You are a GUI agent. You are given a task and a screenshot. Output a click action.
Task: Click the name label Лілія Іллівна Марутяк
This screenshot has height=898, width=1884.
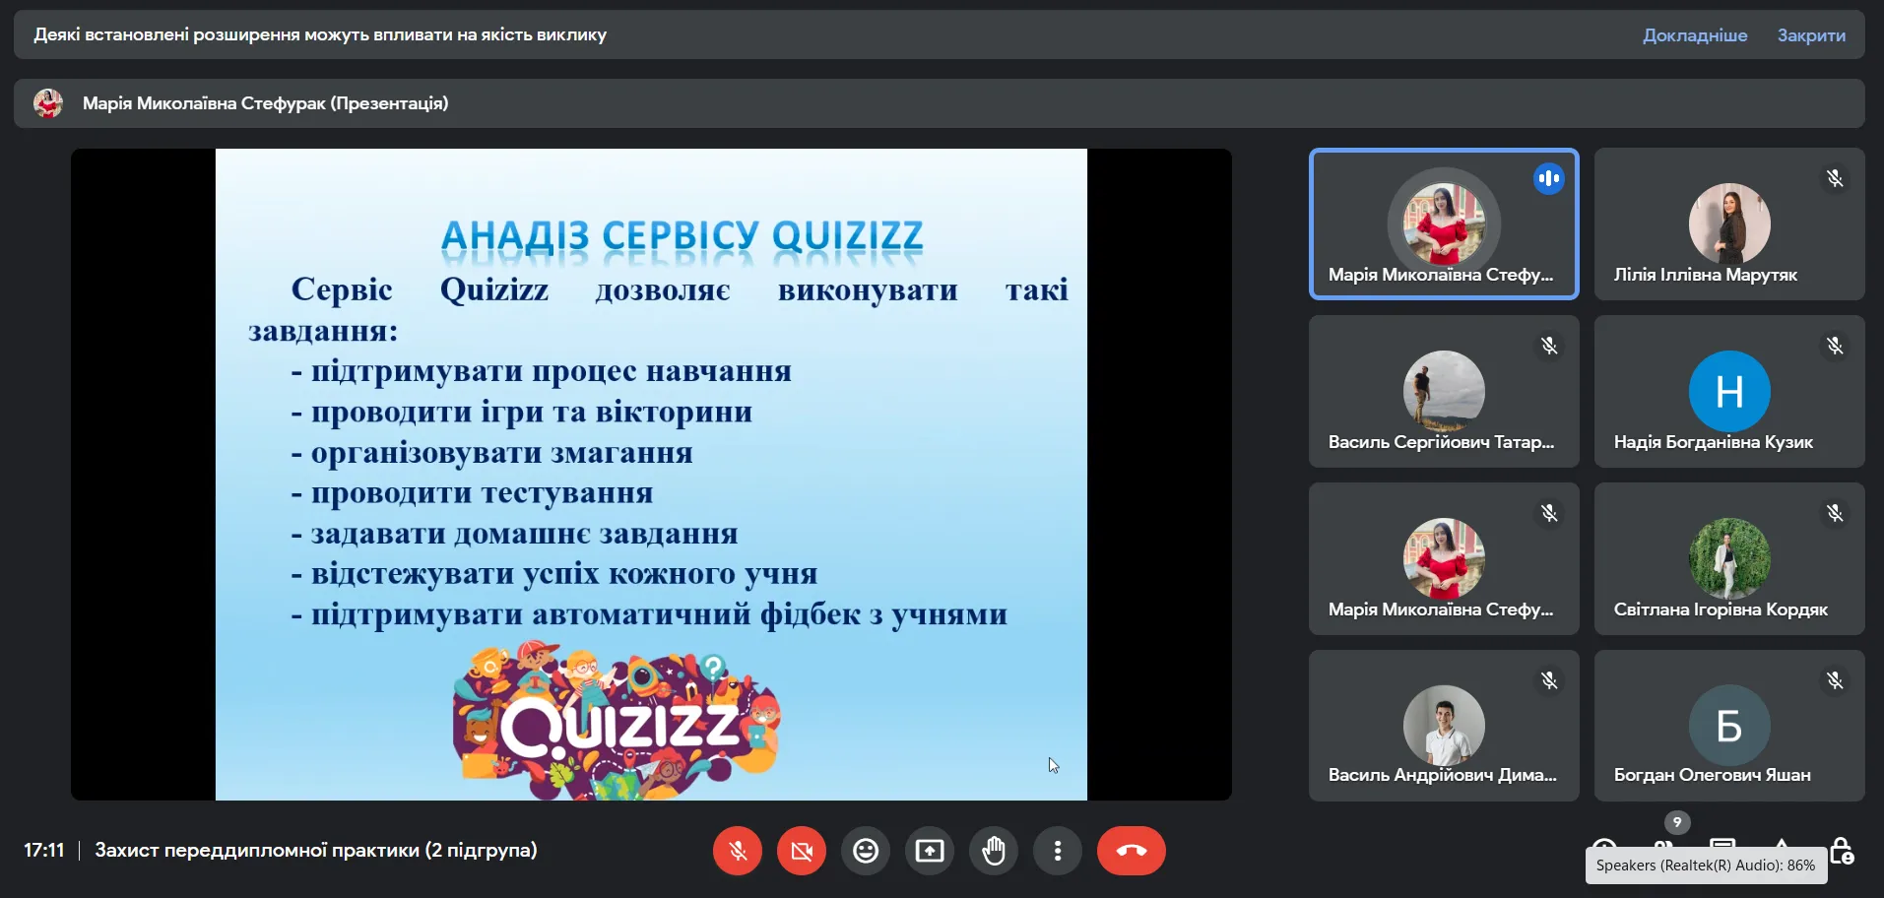point(1706,275)
